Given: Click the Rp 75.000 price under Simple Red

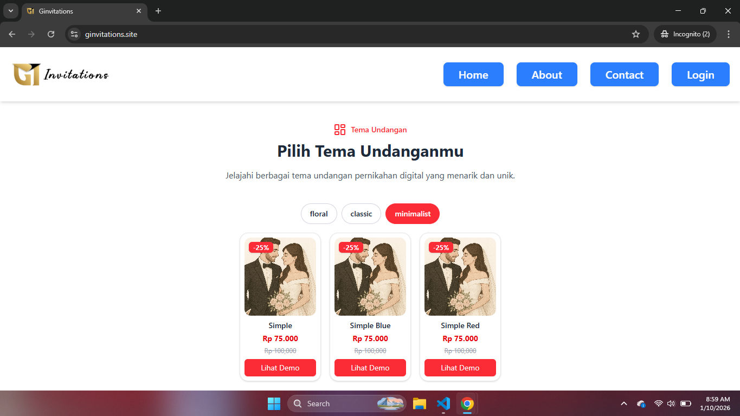Looking at the screenshot, I should coord(460,338).
